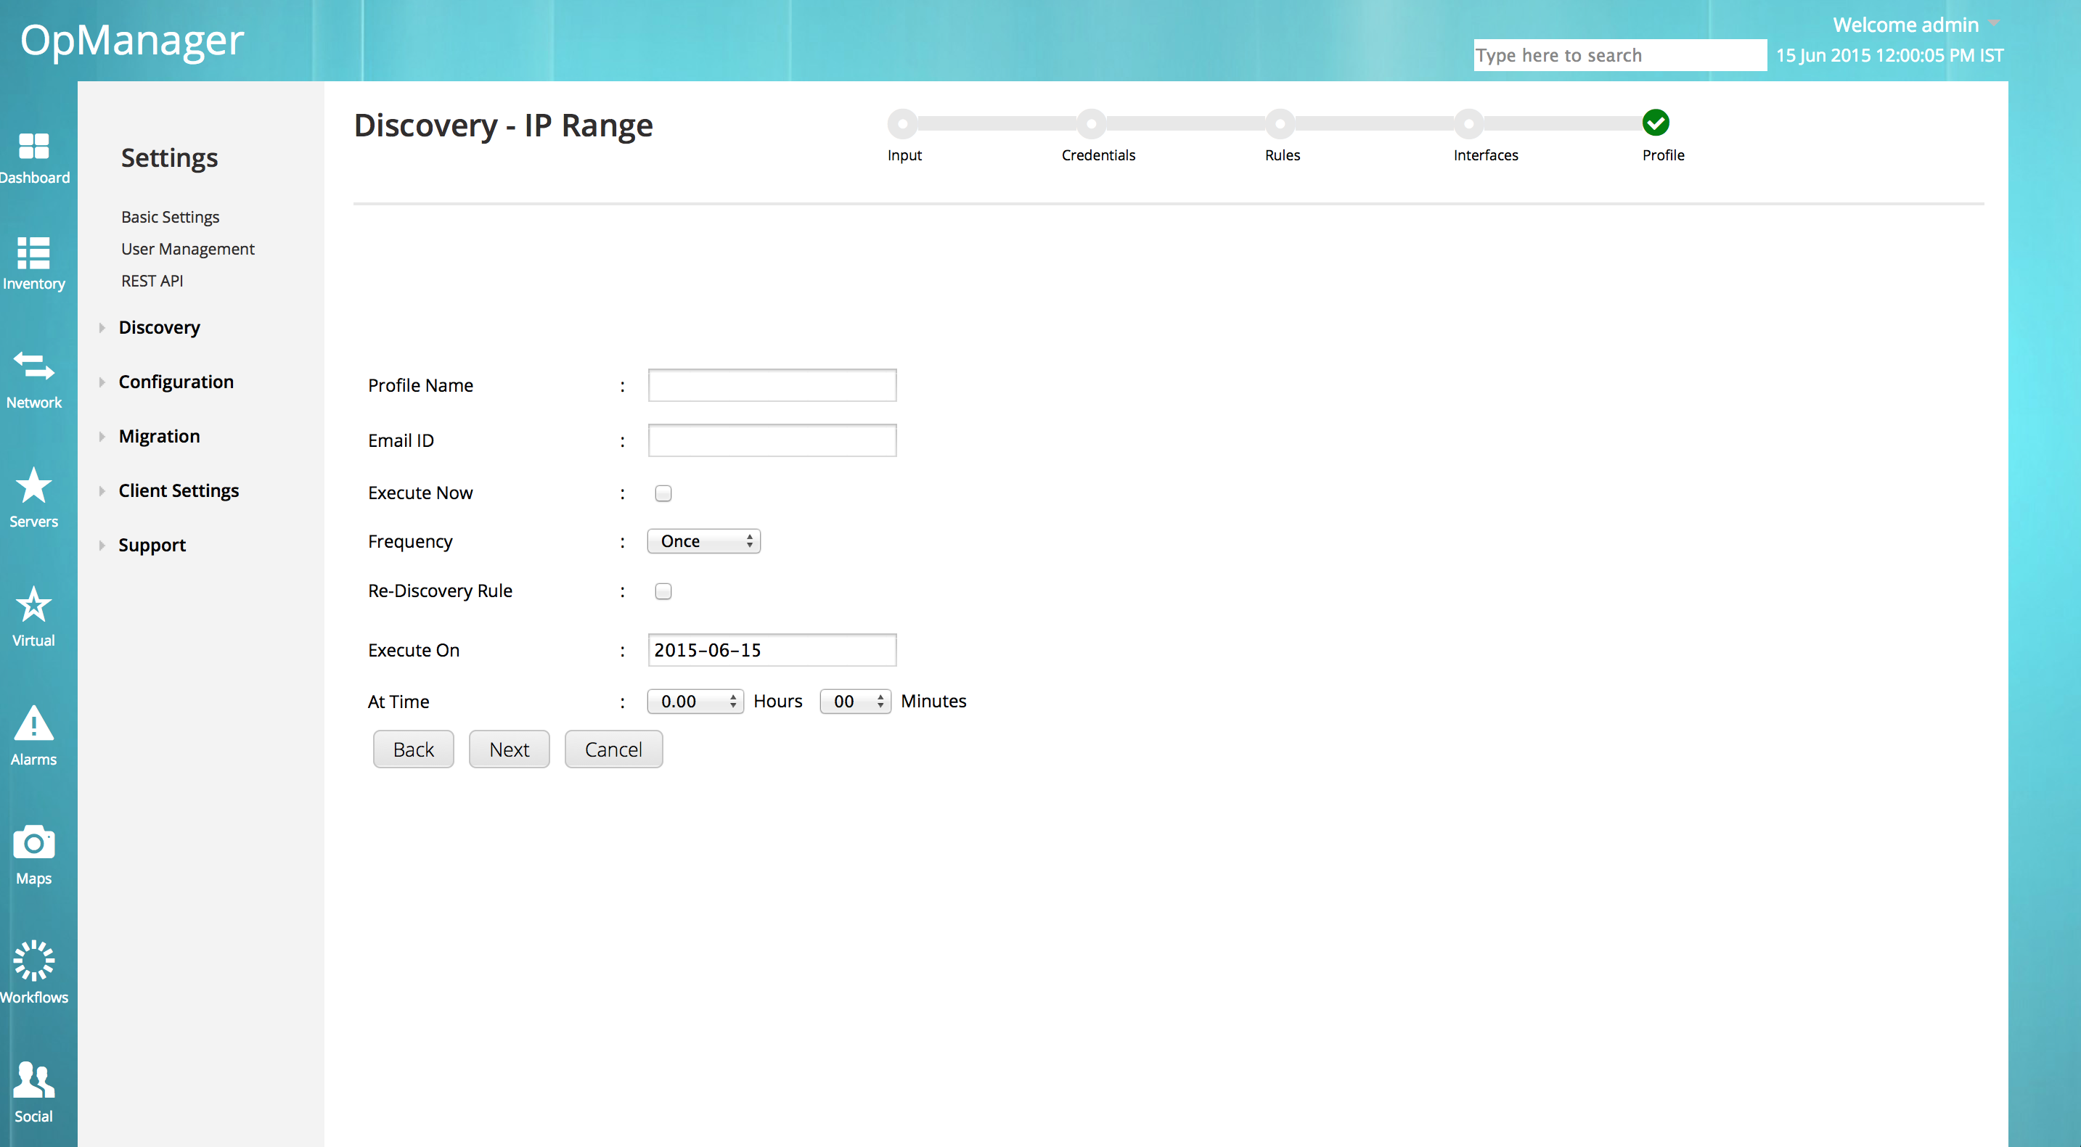
Task: Tick the Re-Discovery Rule checkbox
Action: click(x=663, y=592)
